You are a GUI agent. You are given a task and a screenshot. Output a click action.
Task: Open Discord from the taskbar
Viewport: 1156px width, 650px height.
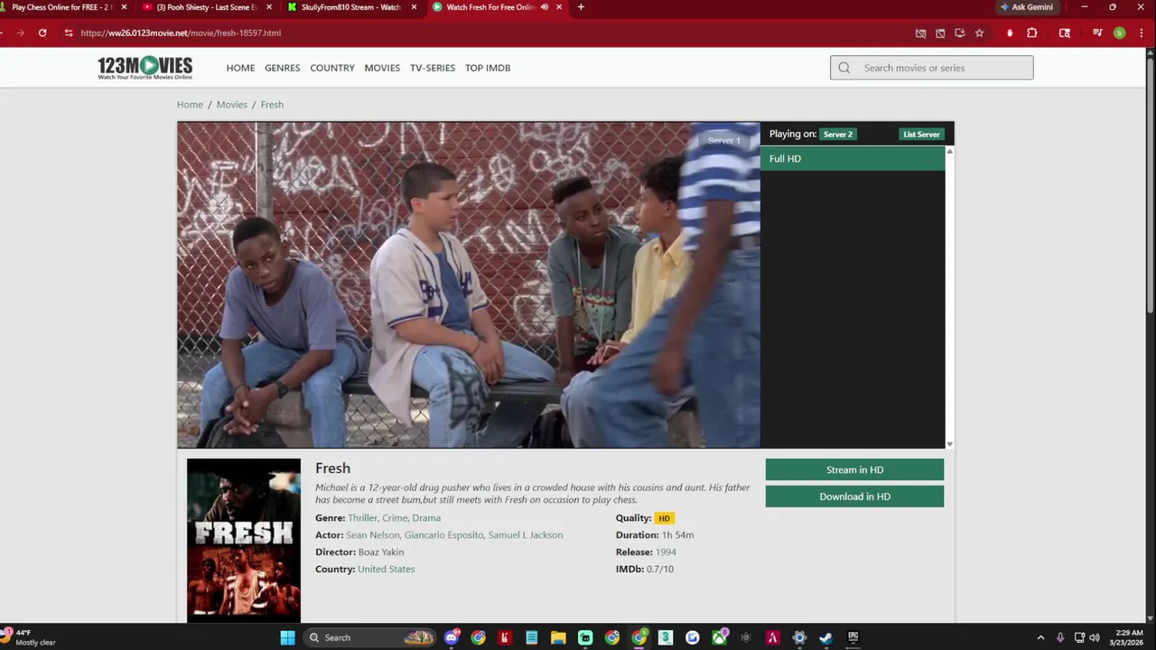452,637
